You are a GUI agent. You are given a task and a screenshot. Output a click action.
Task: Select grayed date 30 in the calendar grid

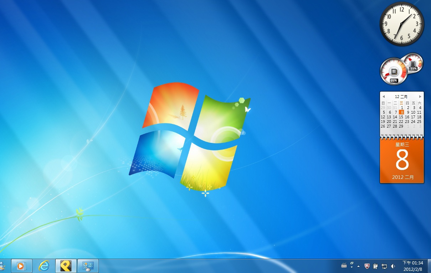click(390, 107)
